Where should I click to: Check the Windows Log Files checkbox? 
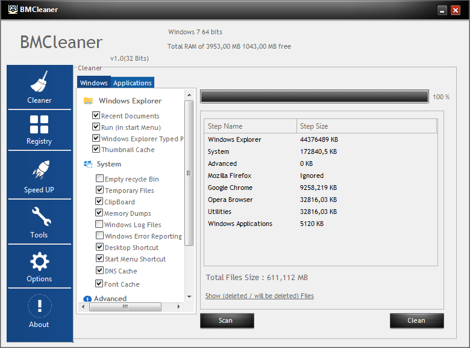coord(99,224)
